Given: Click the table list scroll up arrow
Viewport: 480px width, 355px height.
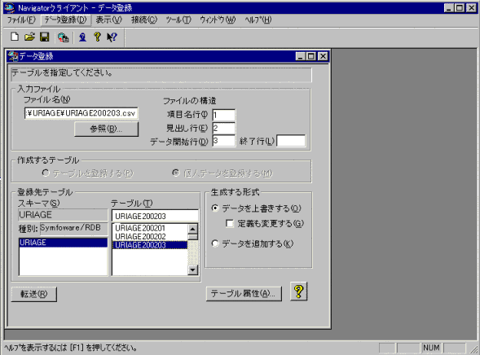Looking at the screenshot, I should pyautogui.click(x=193, y=229).
